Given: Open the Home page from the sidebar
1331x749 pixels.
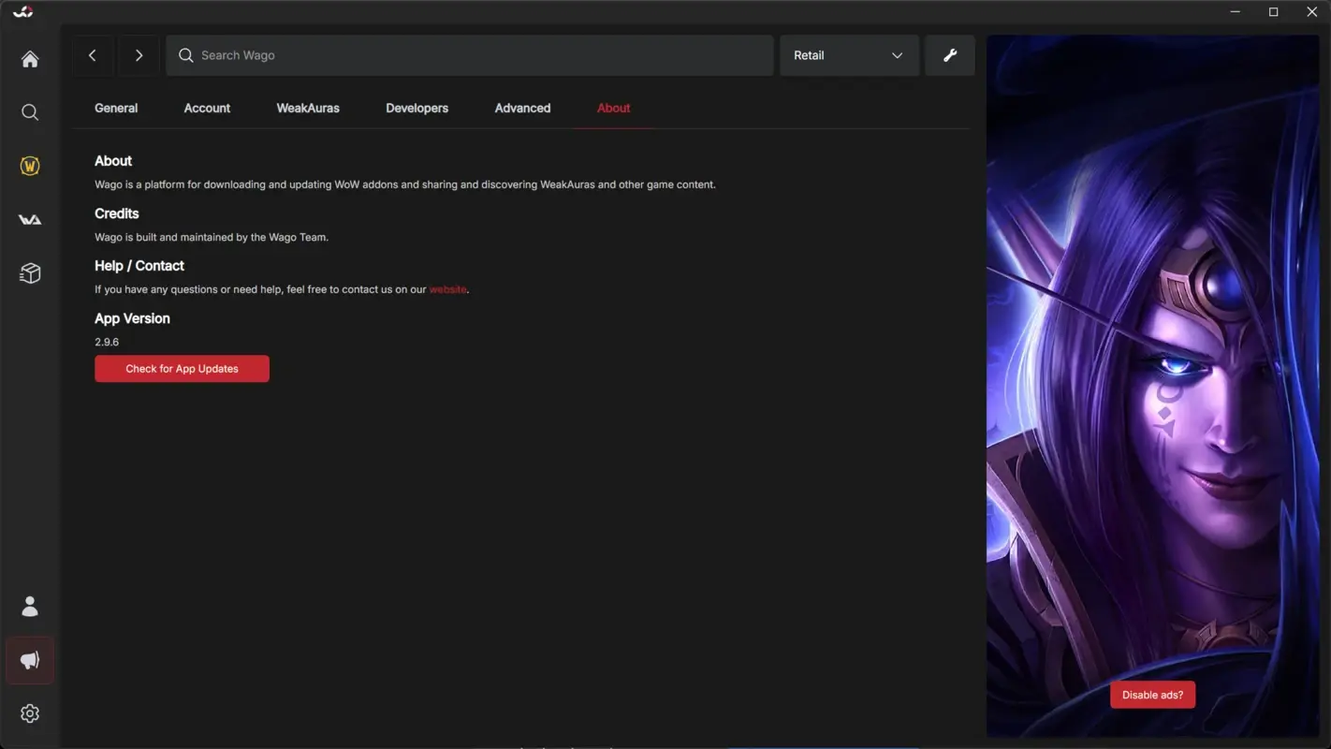Looking at the screenshot, I should [x=29, y=58].
